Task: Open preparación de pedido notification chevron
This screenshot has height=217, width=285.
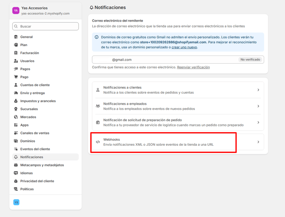Action: [258, 122]
